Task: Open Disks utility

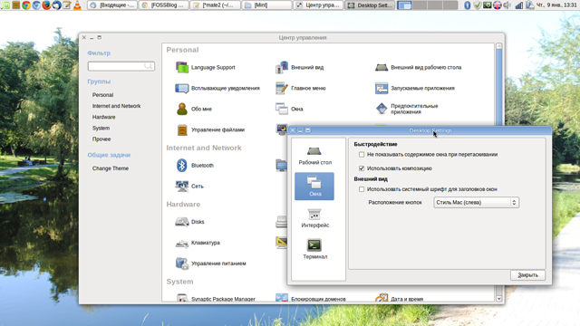Action: [x=189, y=222]
